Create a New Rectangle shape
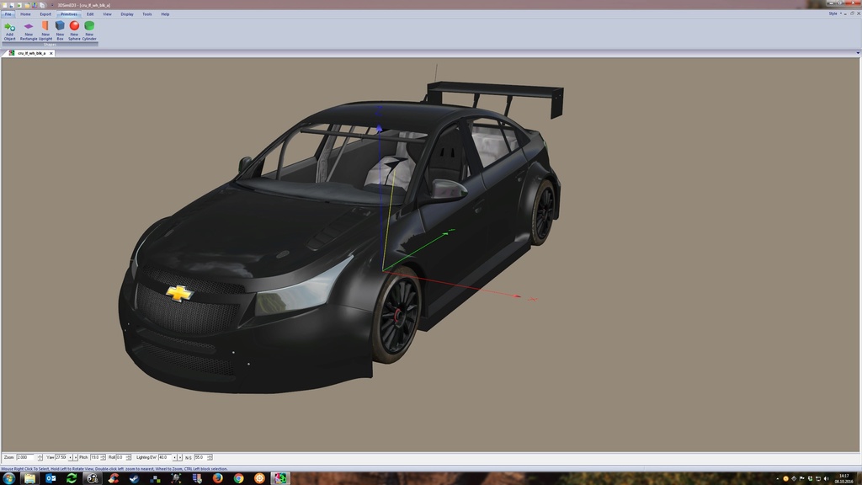 29,31
